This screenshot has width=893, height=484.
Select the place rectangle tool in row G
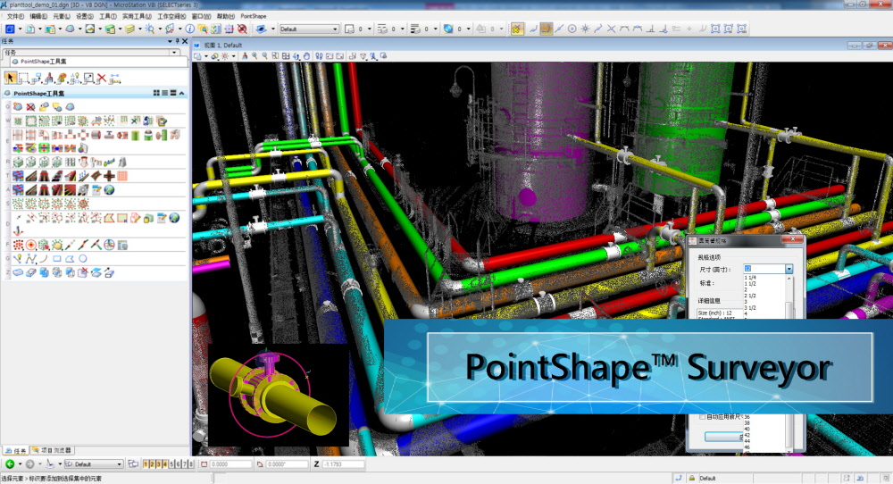tap(57, 258)
